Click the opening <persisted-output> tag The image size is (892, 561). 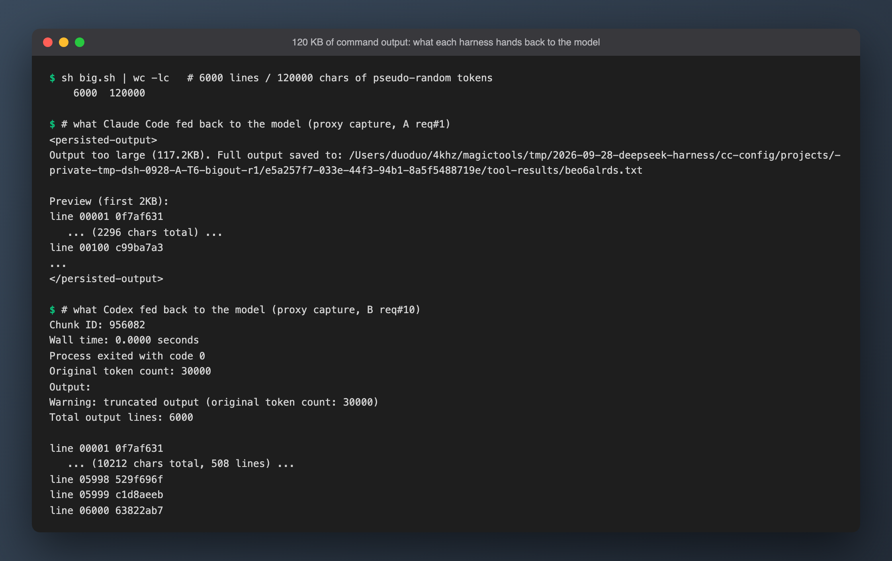pos(103,140)
